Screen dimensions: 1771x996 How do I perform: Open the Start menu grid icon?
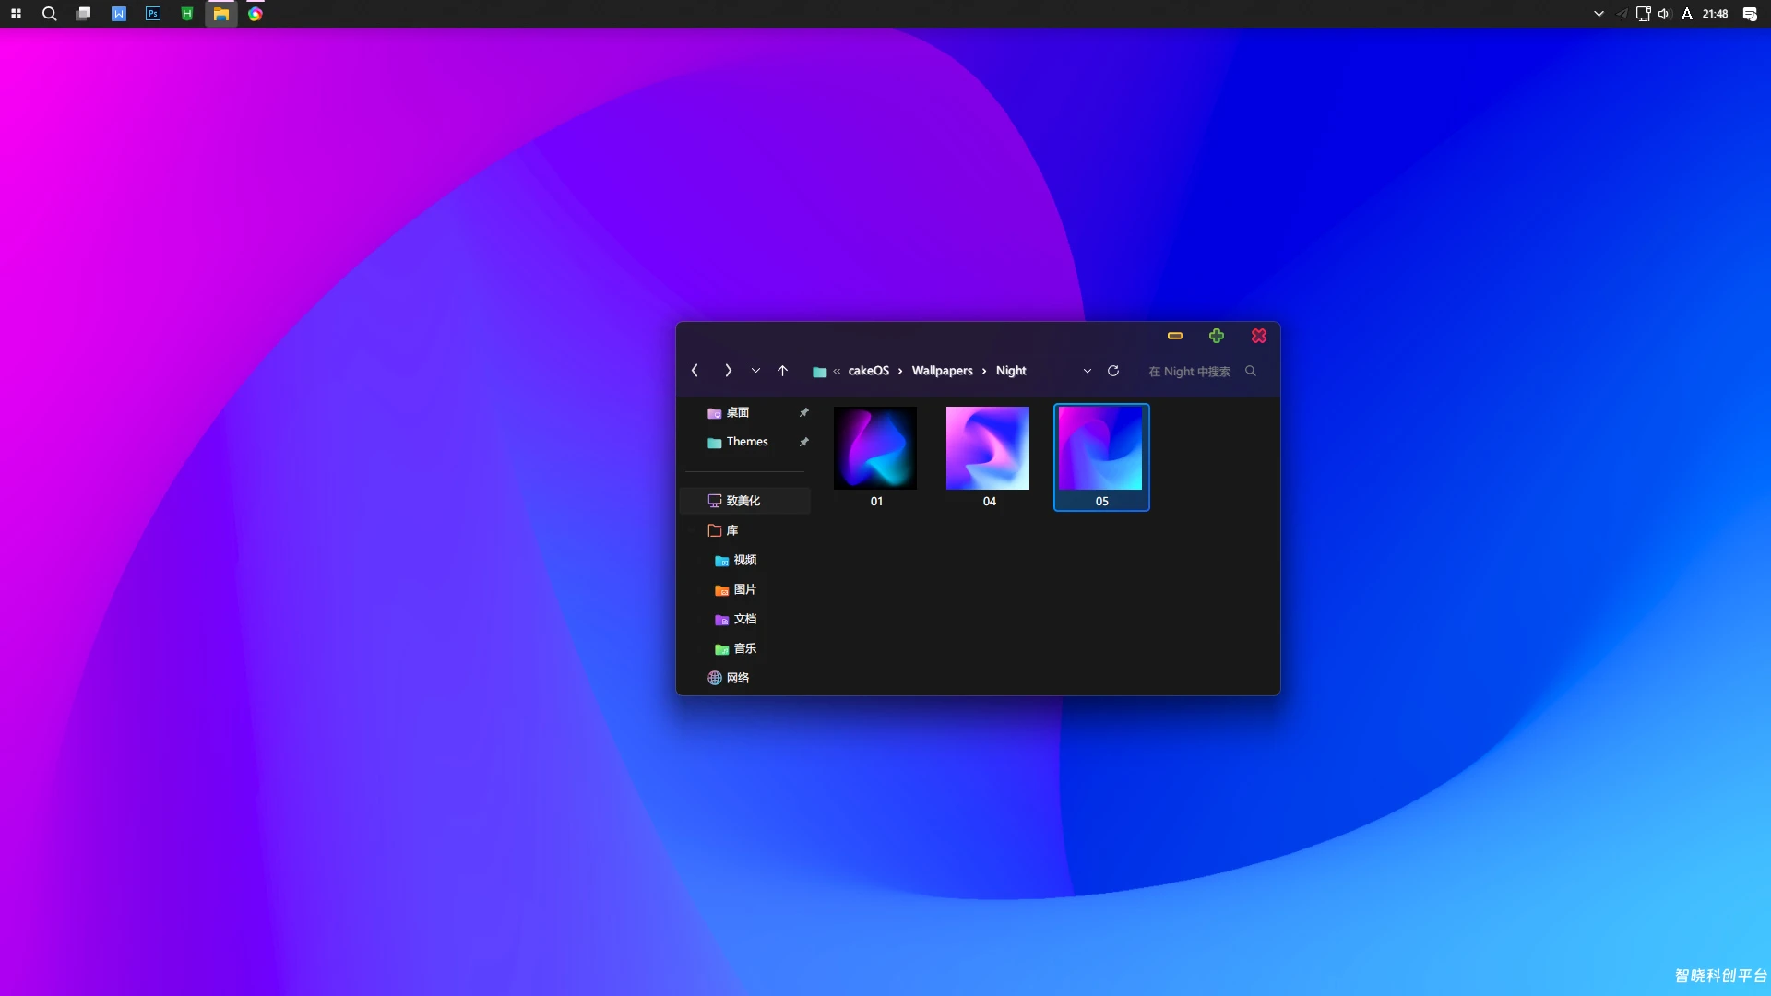pyautogui.click(x=16, y=14)
